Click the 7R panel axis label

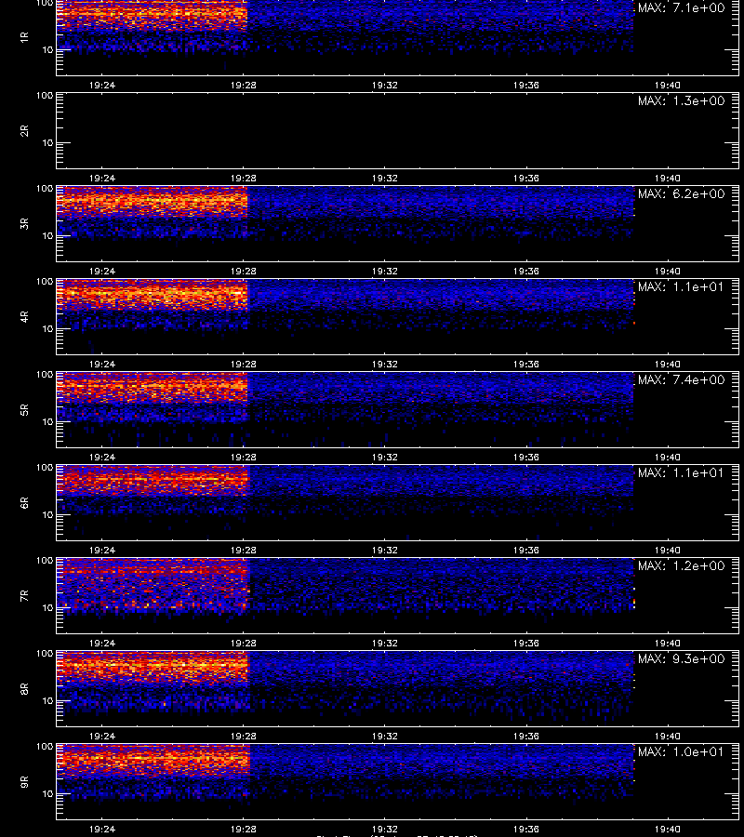tap(24, 596)
